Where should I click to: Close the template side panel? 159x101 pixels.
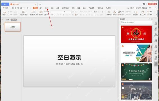(x=152, y=19)
